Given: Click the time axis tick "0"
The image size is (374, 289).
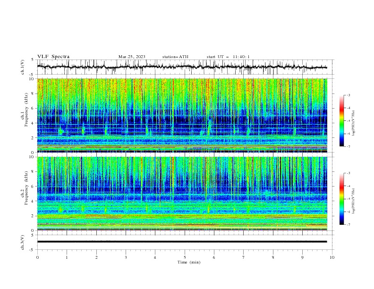Looking at the screenshot, I should click(37, 257).
